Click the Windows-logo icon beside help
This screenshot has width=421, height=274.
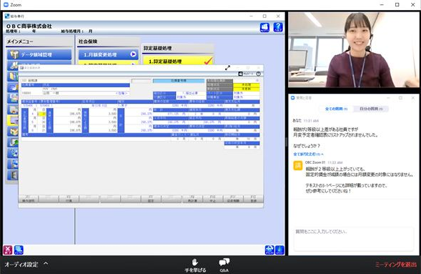click(x=264, y=27)
